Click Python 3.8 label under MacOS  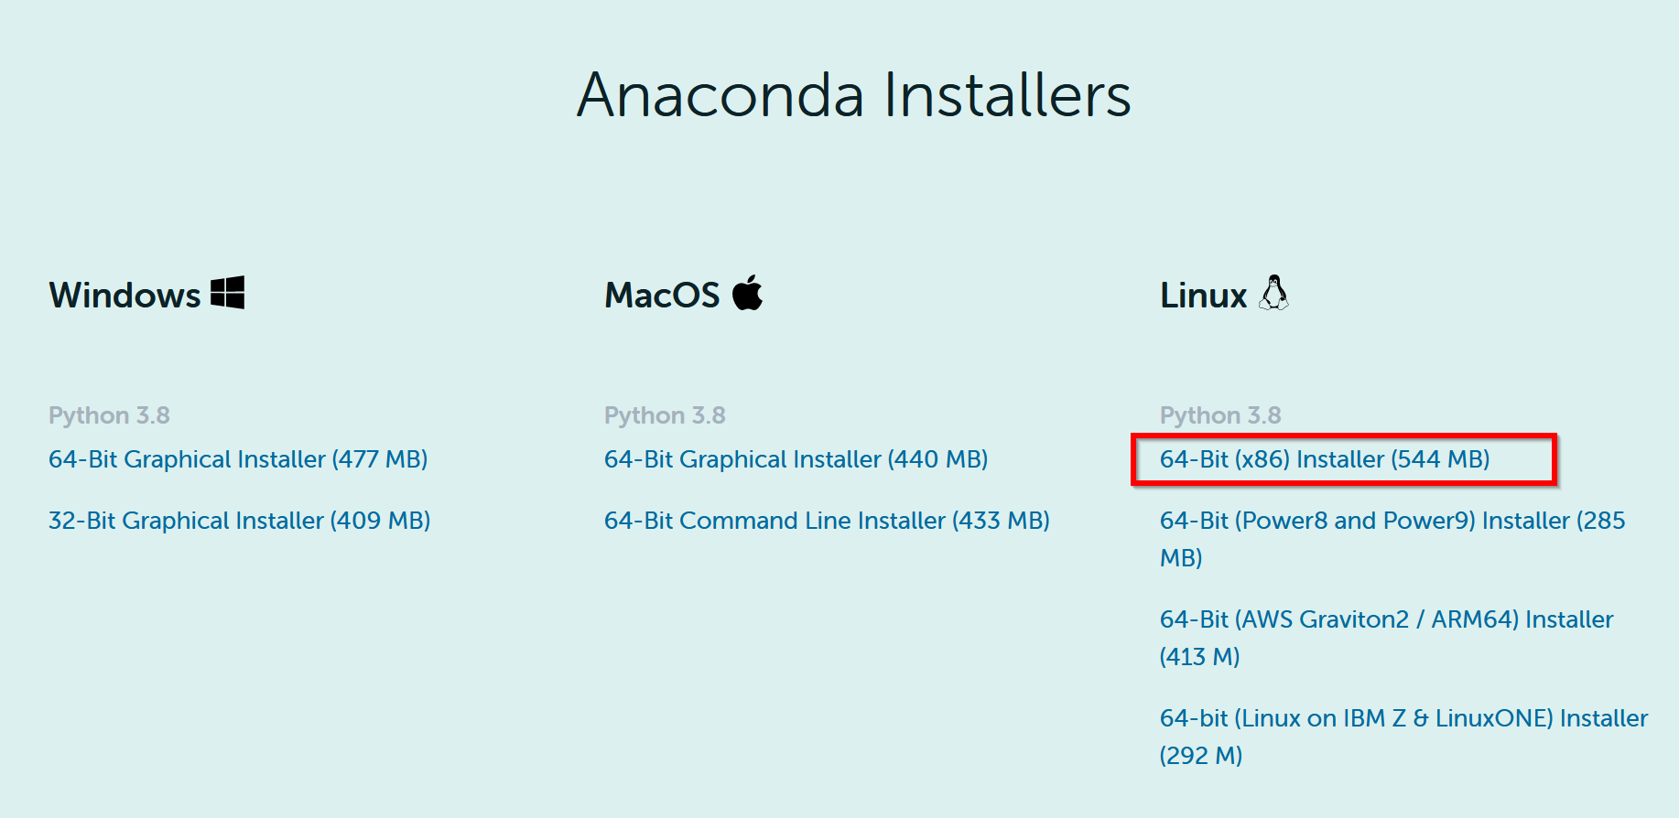coord(665,415)
